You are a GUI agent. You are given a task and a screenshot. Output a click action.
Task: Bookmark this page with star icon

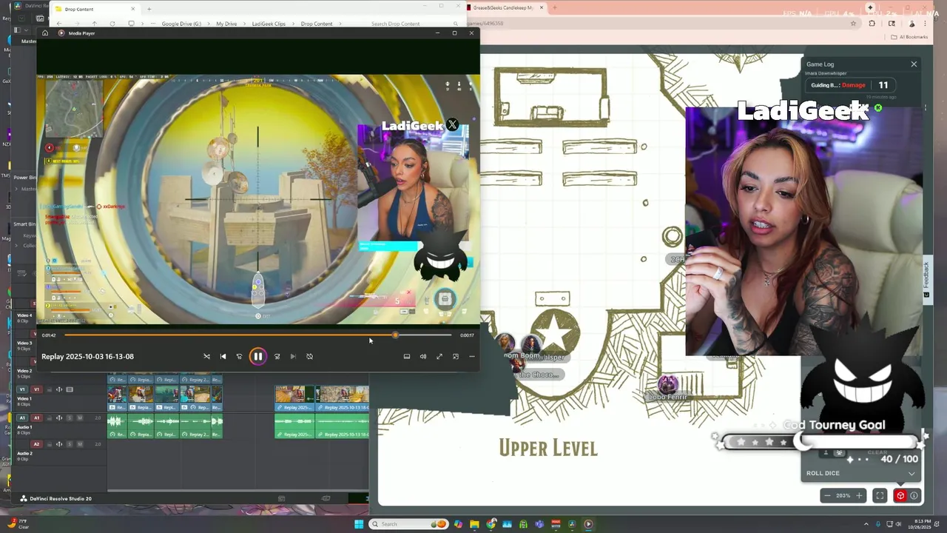point(853,24)
